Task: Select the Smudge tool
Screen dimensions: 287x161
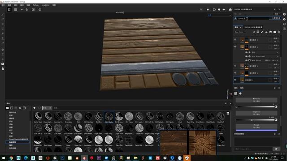Action: click(3, 34)
